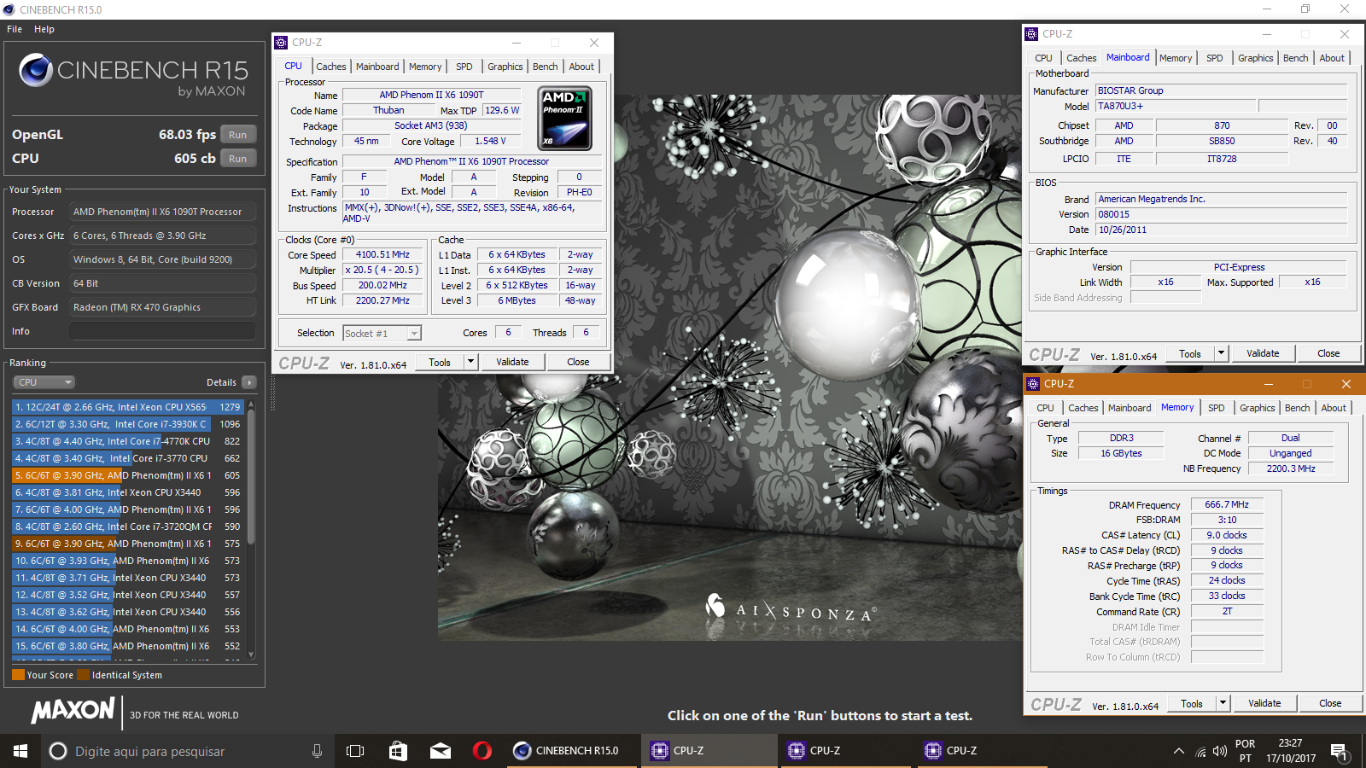1366x768 pixels.
Task: Click the ranking list vertical scrollbar
Action: point(251,529)
